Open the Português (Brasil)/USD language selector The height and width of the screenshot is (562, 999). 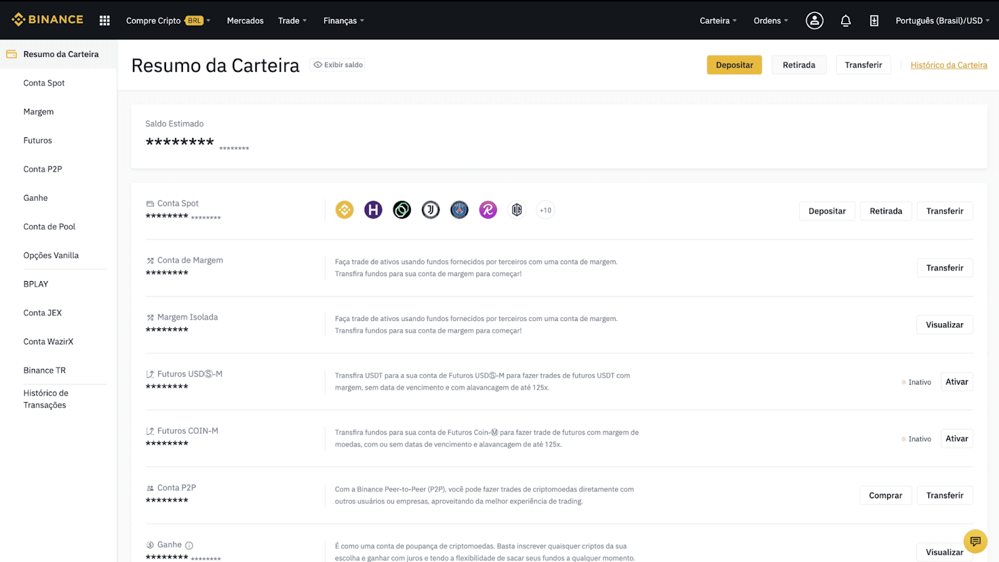click(942, 21)
